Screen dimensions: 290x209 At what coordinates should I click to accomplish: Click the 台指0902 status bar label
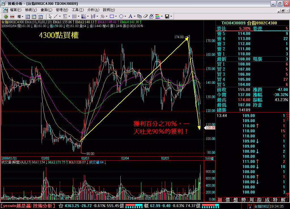(x=261, y=206)
